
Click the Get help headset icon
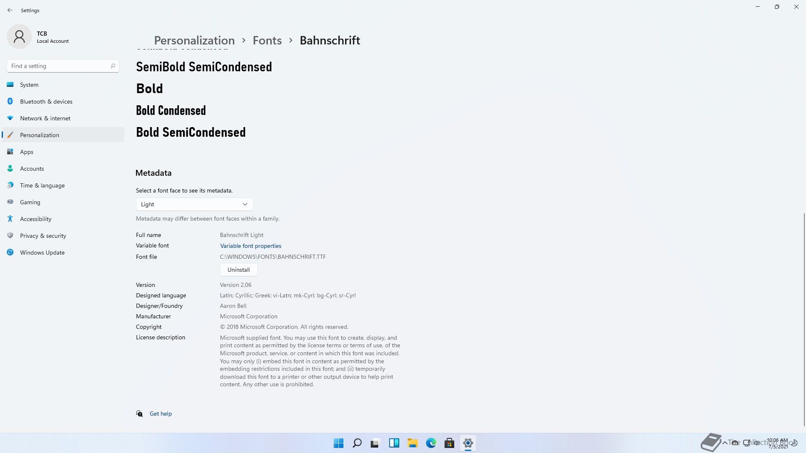pyautogui.click(x=139, y=414)
